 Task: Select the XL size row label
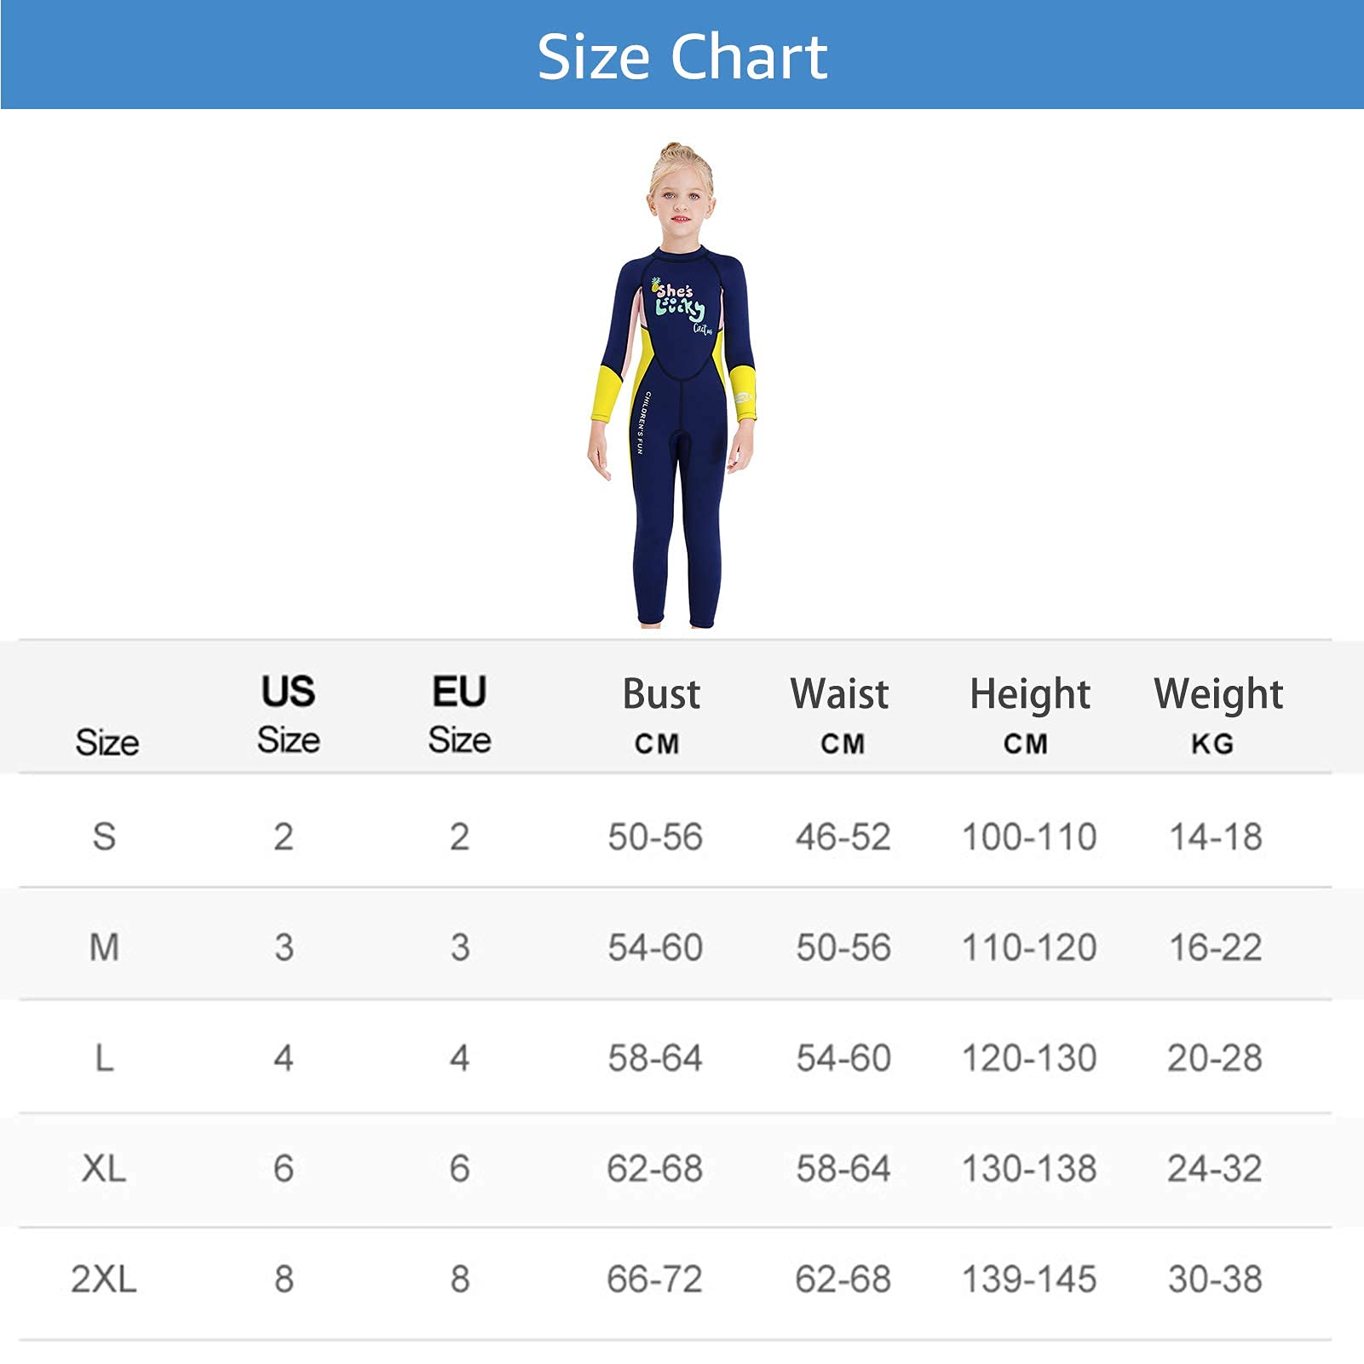coord(104,1168)
